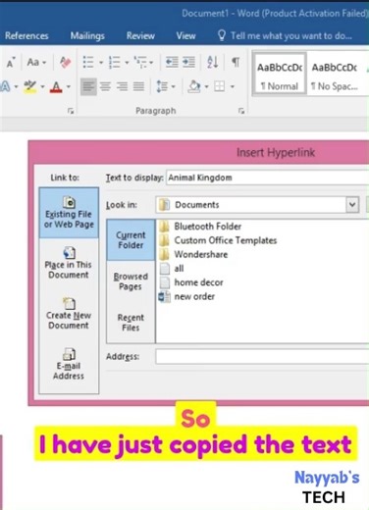Click the Increase Indent icon

tap(188, 62)
